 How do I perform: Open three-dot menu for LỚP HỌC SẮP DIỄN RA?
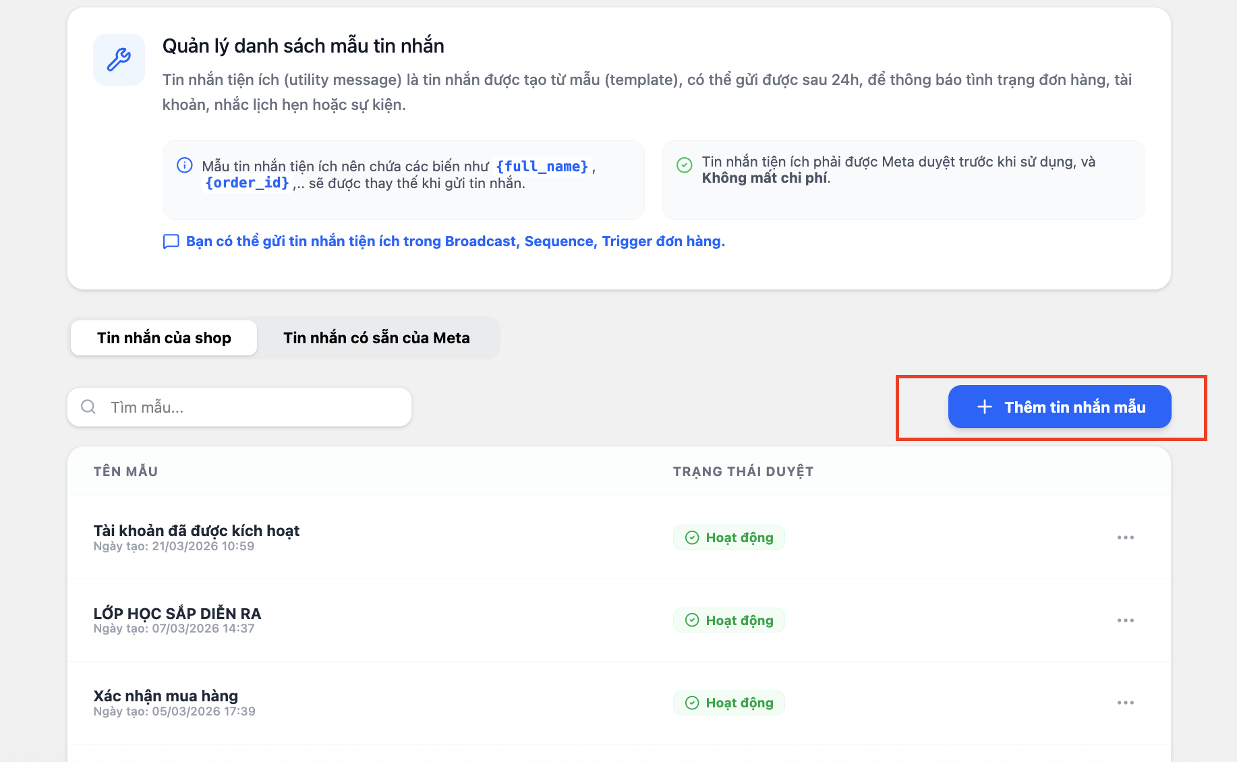[1125, 620]
